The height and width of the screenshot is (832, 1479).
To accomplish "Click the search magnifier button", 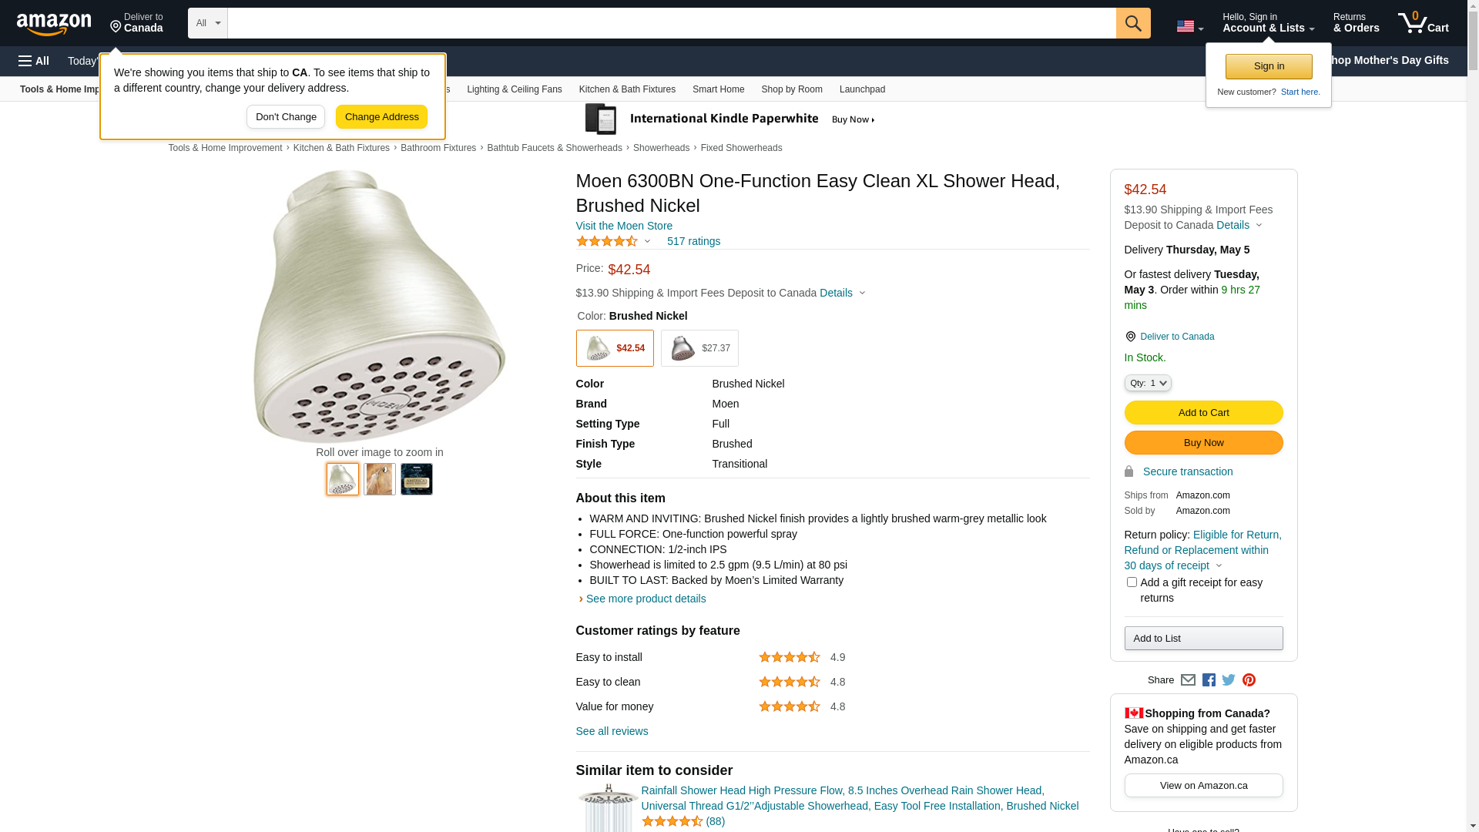I will click(1132, 23).
